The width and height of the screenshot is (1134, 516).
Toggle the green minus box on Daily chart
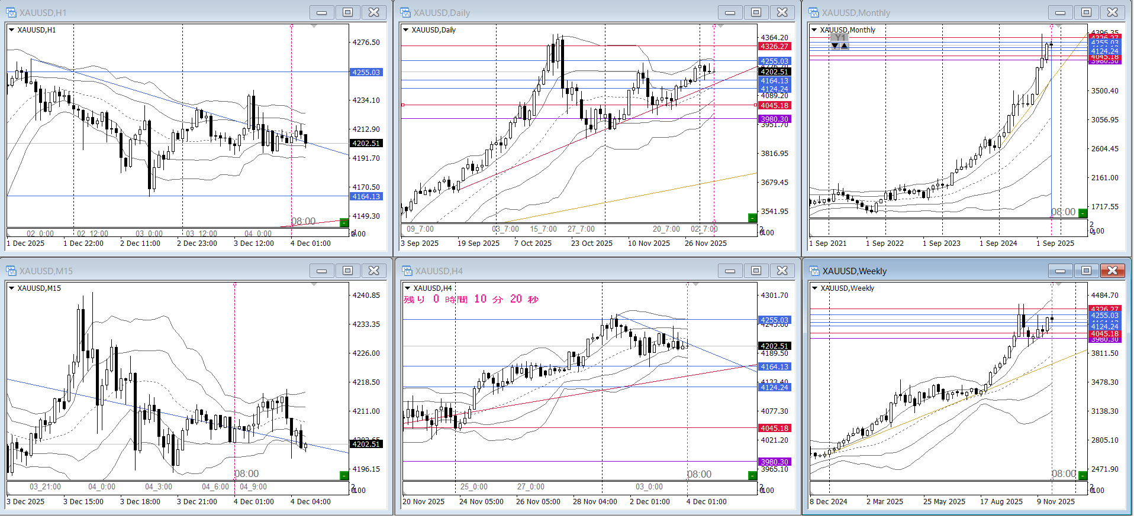(752, 218)
